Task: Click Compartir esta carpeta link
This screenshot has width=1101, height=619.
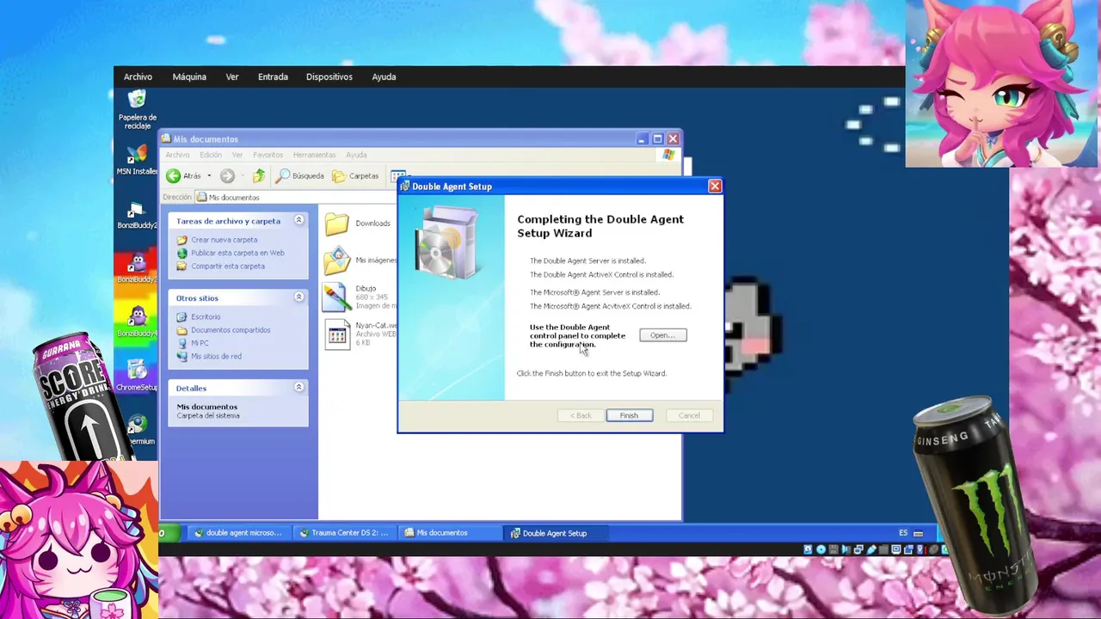Action: (227, 266)
